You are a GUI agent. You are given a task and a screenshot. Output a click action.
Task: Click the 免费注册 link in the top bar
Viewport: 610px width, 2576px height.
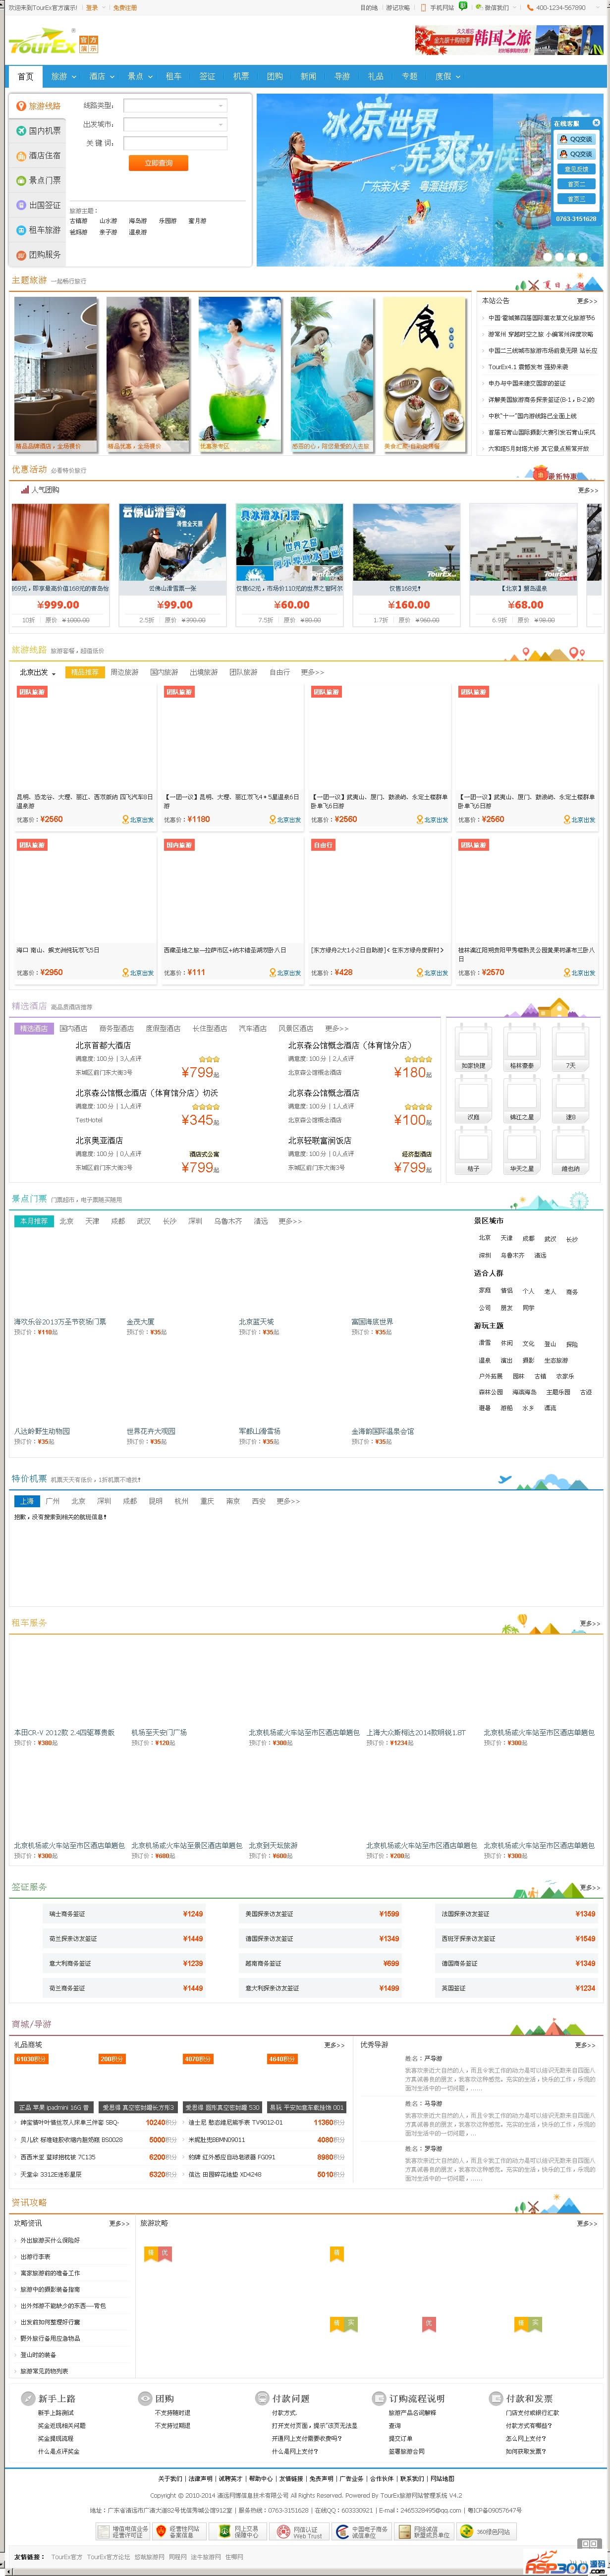click(125, 7)
